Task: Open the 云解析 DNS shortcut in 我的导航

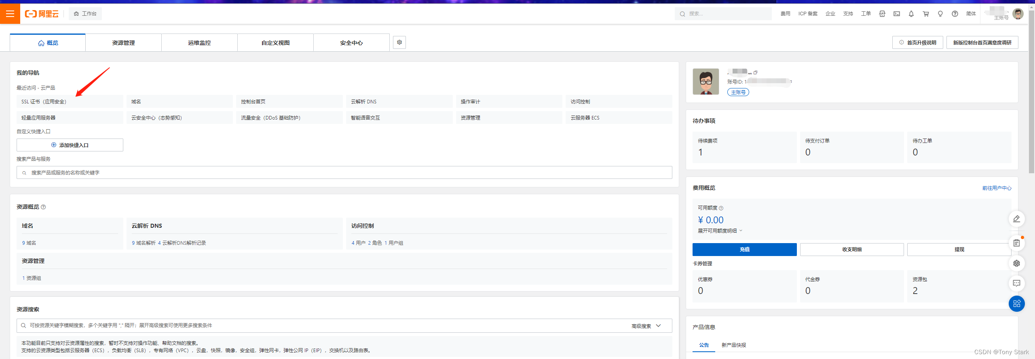Action: click(x=399, y=102)
